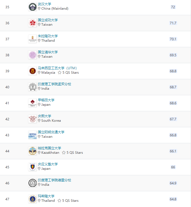Click the 哈拉克国立大学 logo
This screenshot has width=191, height=207.
click(32, 151)
